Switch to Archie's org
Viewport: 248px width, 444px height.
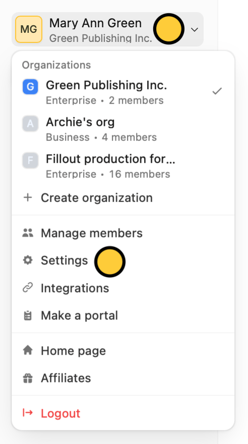click(123, 129)
